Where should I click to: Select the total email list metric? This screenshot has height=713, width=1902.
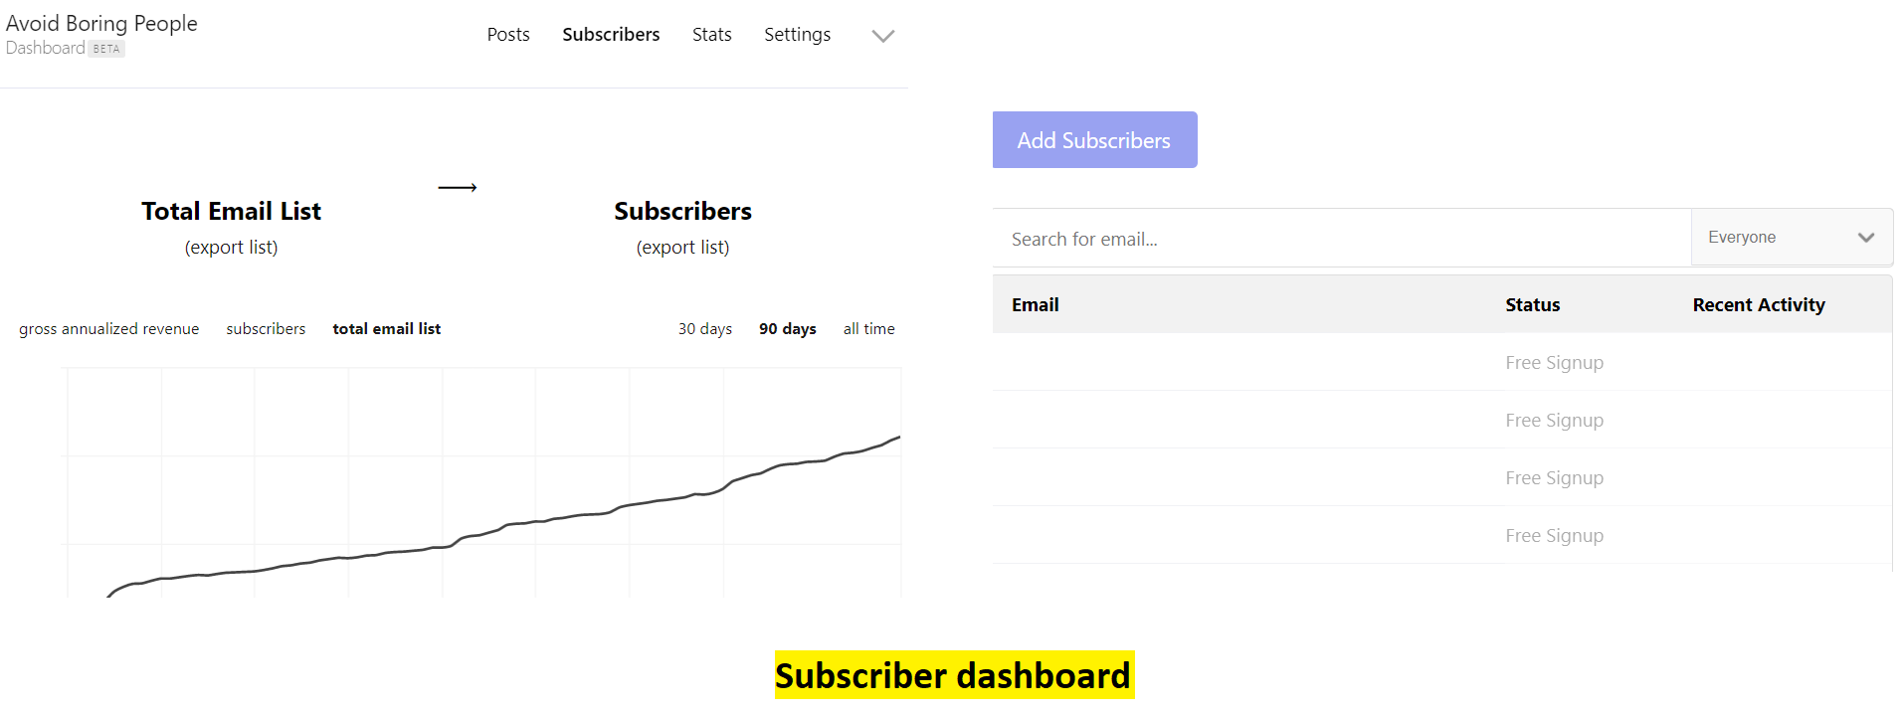click(386, 329)
